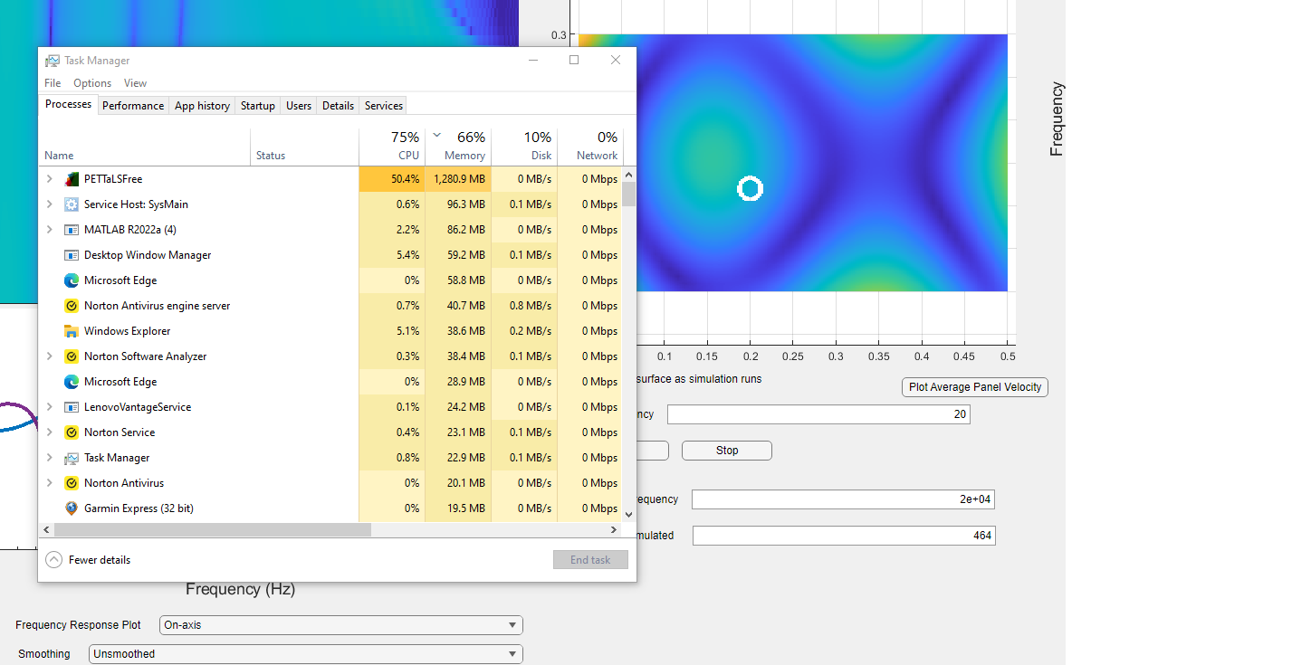
Task: Select Desktop Window Manager 5.4% CPU cell
Action: (x=392, y=255)
